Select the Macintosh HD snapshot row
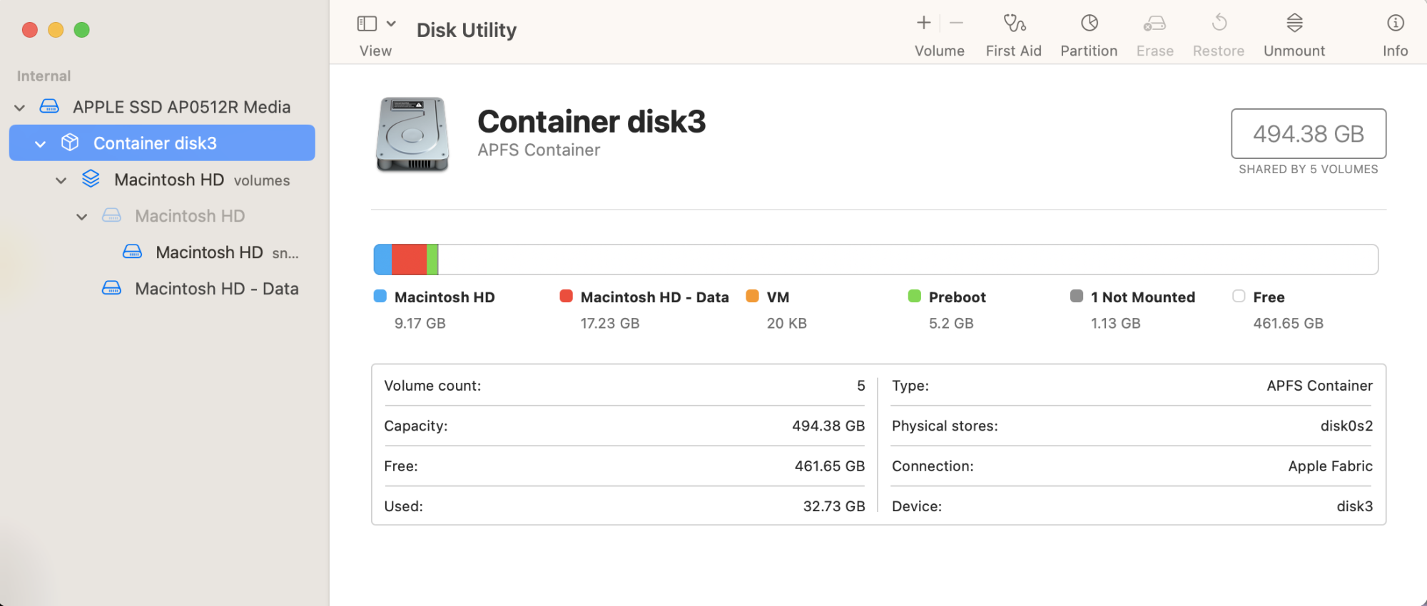Screen dimensions: 1427x606 [162, 252]
